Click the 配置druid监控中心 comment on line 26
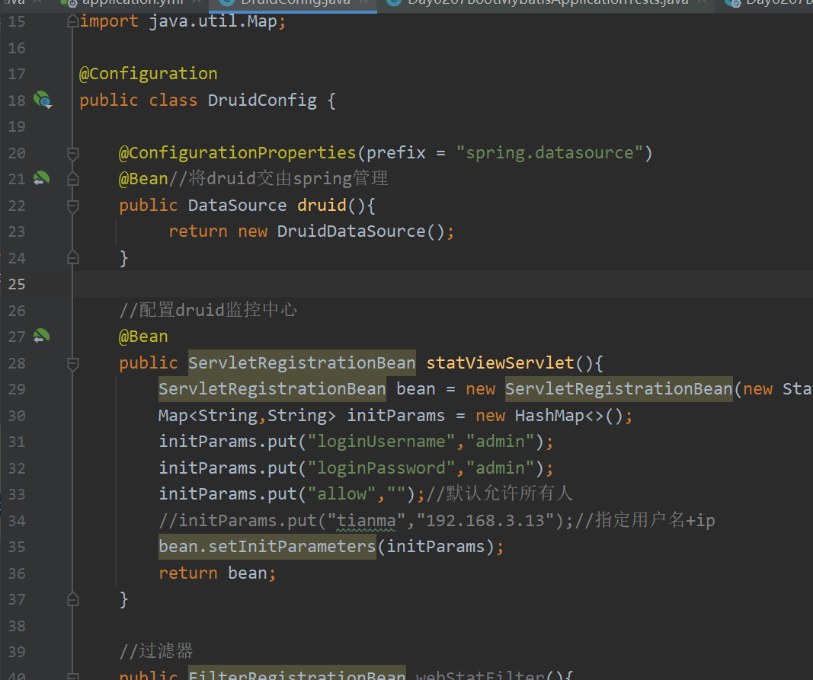 pos(208,310)
